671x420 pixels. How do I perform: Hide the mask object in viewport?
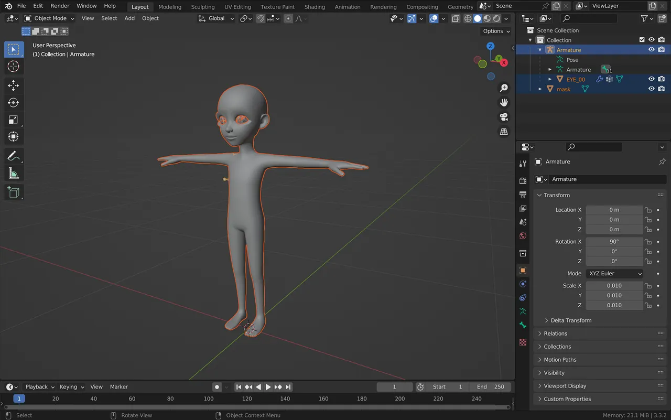[x=652, y=89]
